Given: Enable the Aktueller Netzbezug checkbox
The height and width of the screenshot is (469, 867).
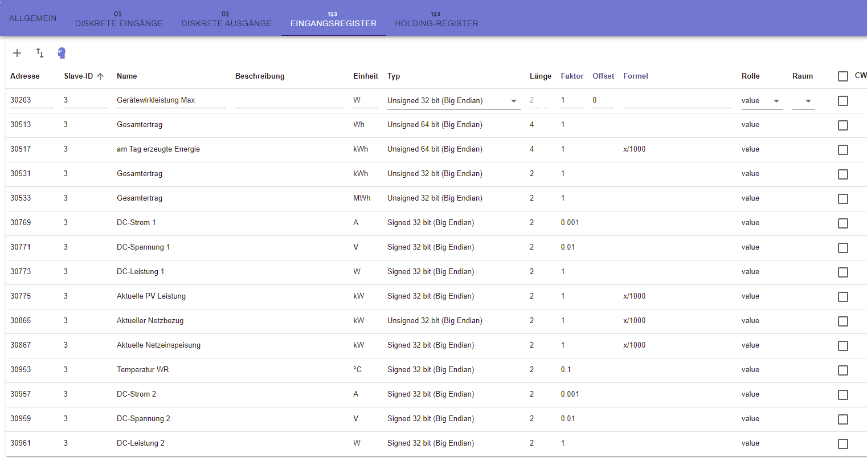Looking at the screenshot, I should (843, 321).
